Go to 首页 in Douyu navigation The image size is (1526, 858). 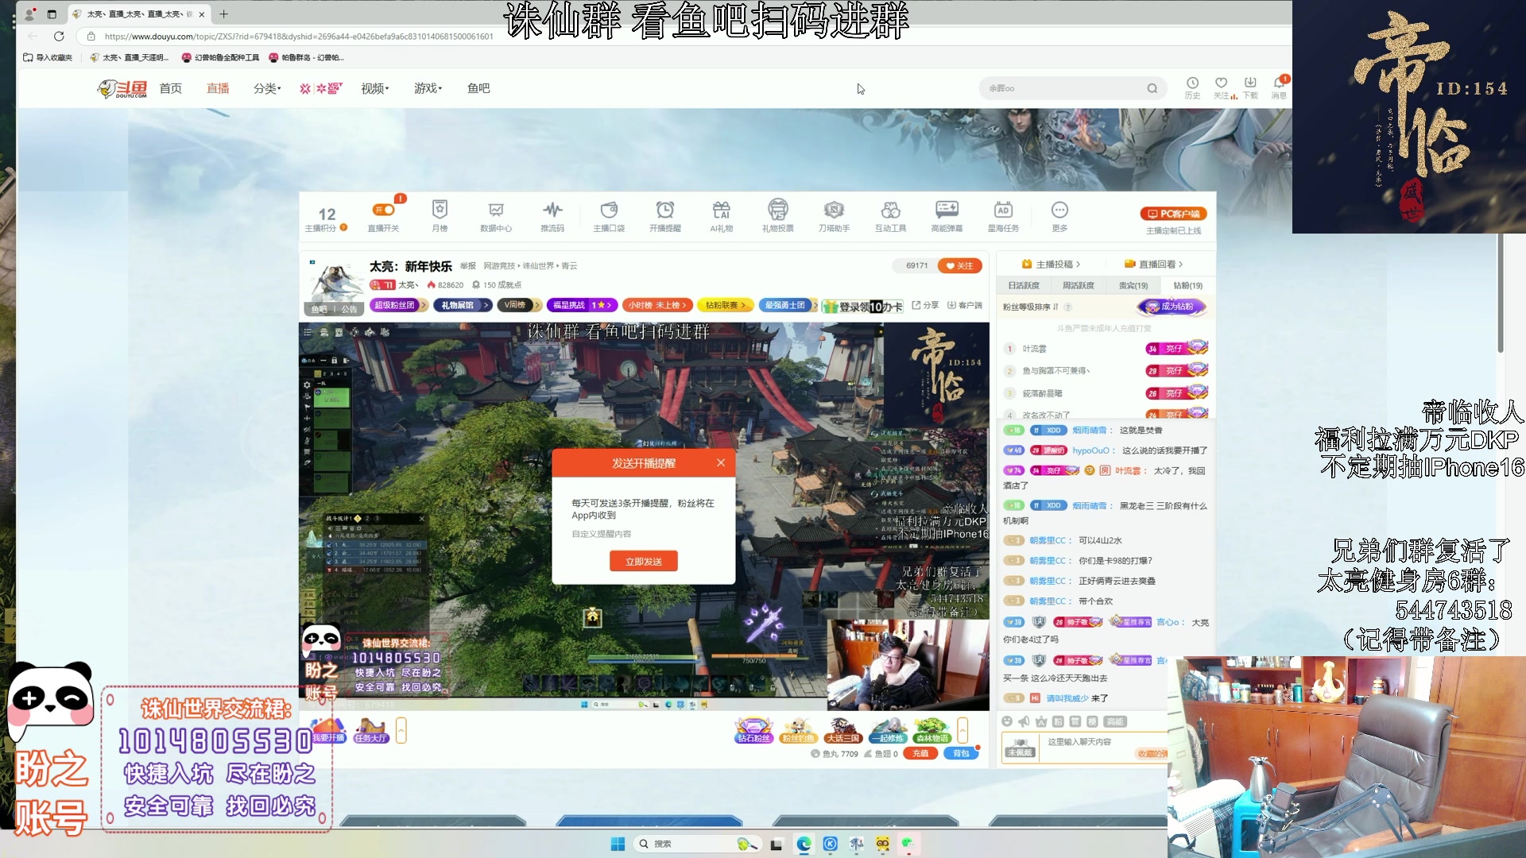171,88
